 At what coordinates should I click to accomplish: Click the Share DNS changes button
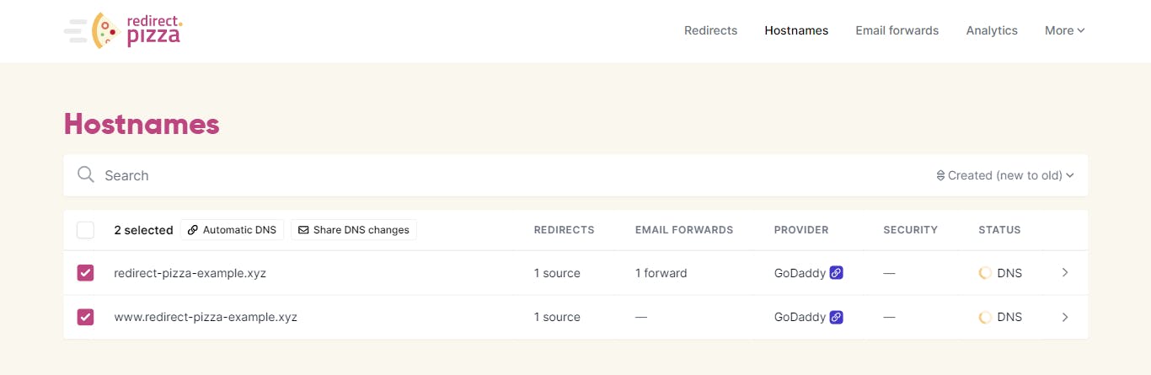354,230
